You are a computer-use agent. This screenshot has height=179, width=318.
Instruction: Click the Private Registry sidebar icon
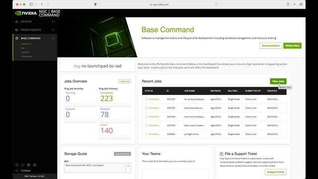pyautogui.click(x=17, y=30)
